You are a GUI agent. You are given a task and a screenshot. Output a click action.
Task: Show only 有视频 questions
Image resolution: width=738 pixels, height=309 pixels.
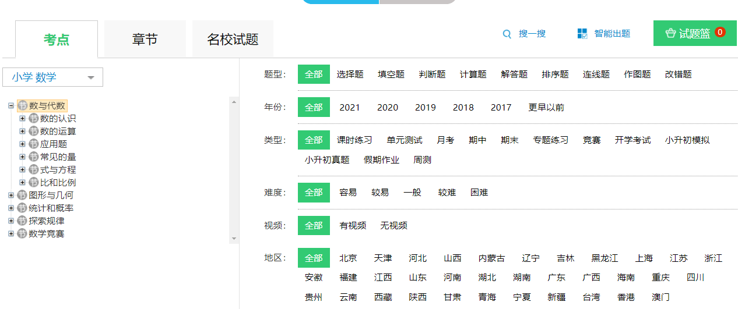(x=353, y=226)
